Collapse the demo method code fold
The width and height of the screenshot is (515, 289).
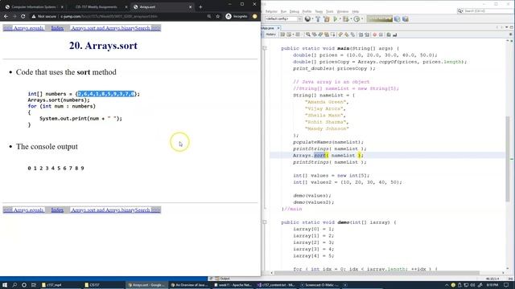265,222
